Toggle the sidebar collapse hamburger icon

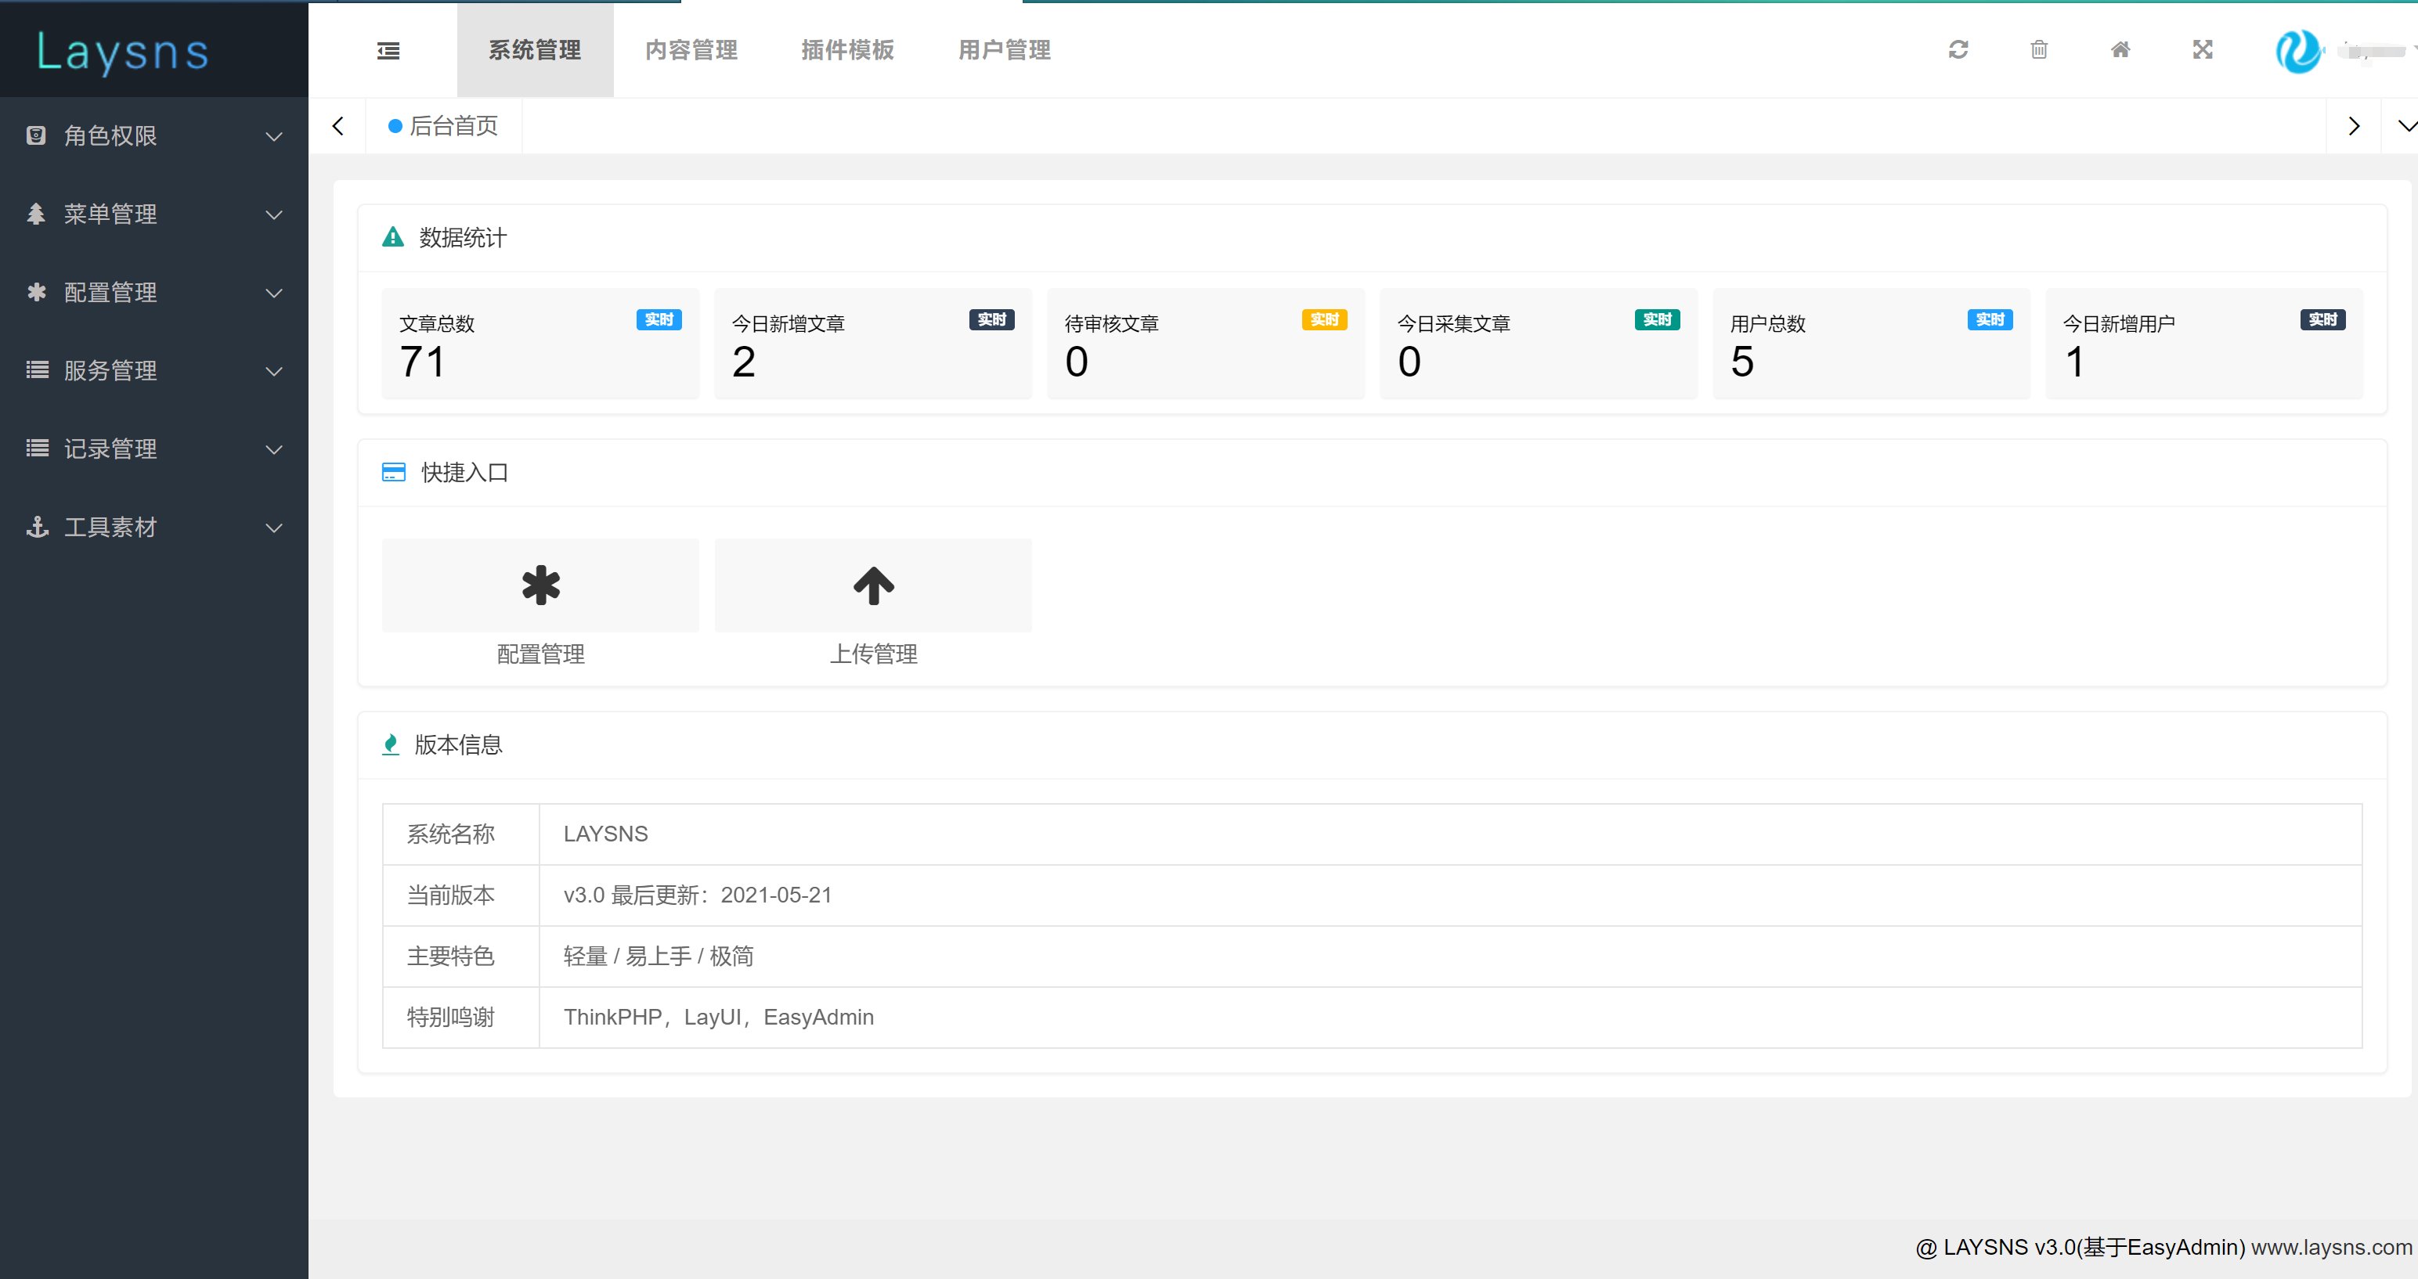pos(388,51)
